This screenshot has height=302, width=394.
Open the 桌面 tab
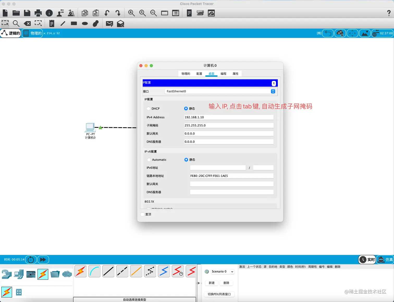pyautogui.click(x=211, y=74)
